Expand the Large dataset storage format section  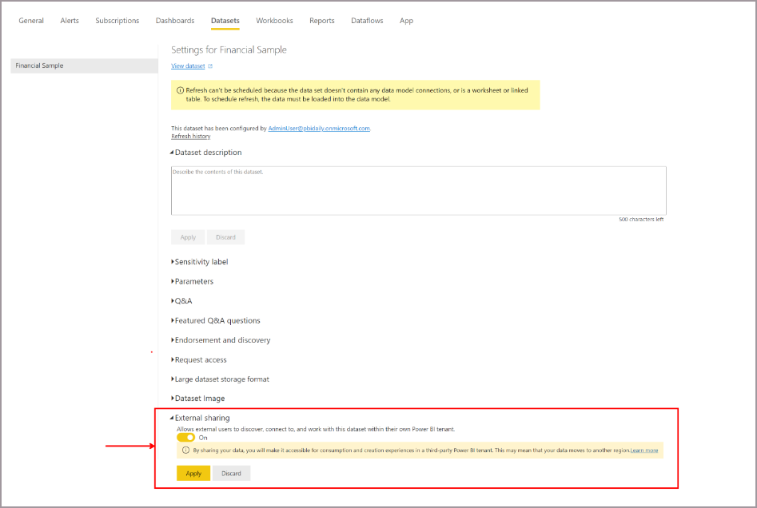pos(220,379)
